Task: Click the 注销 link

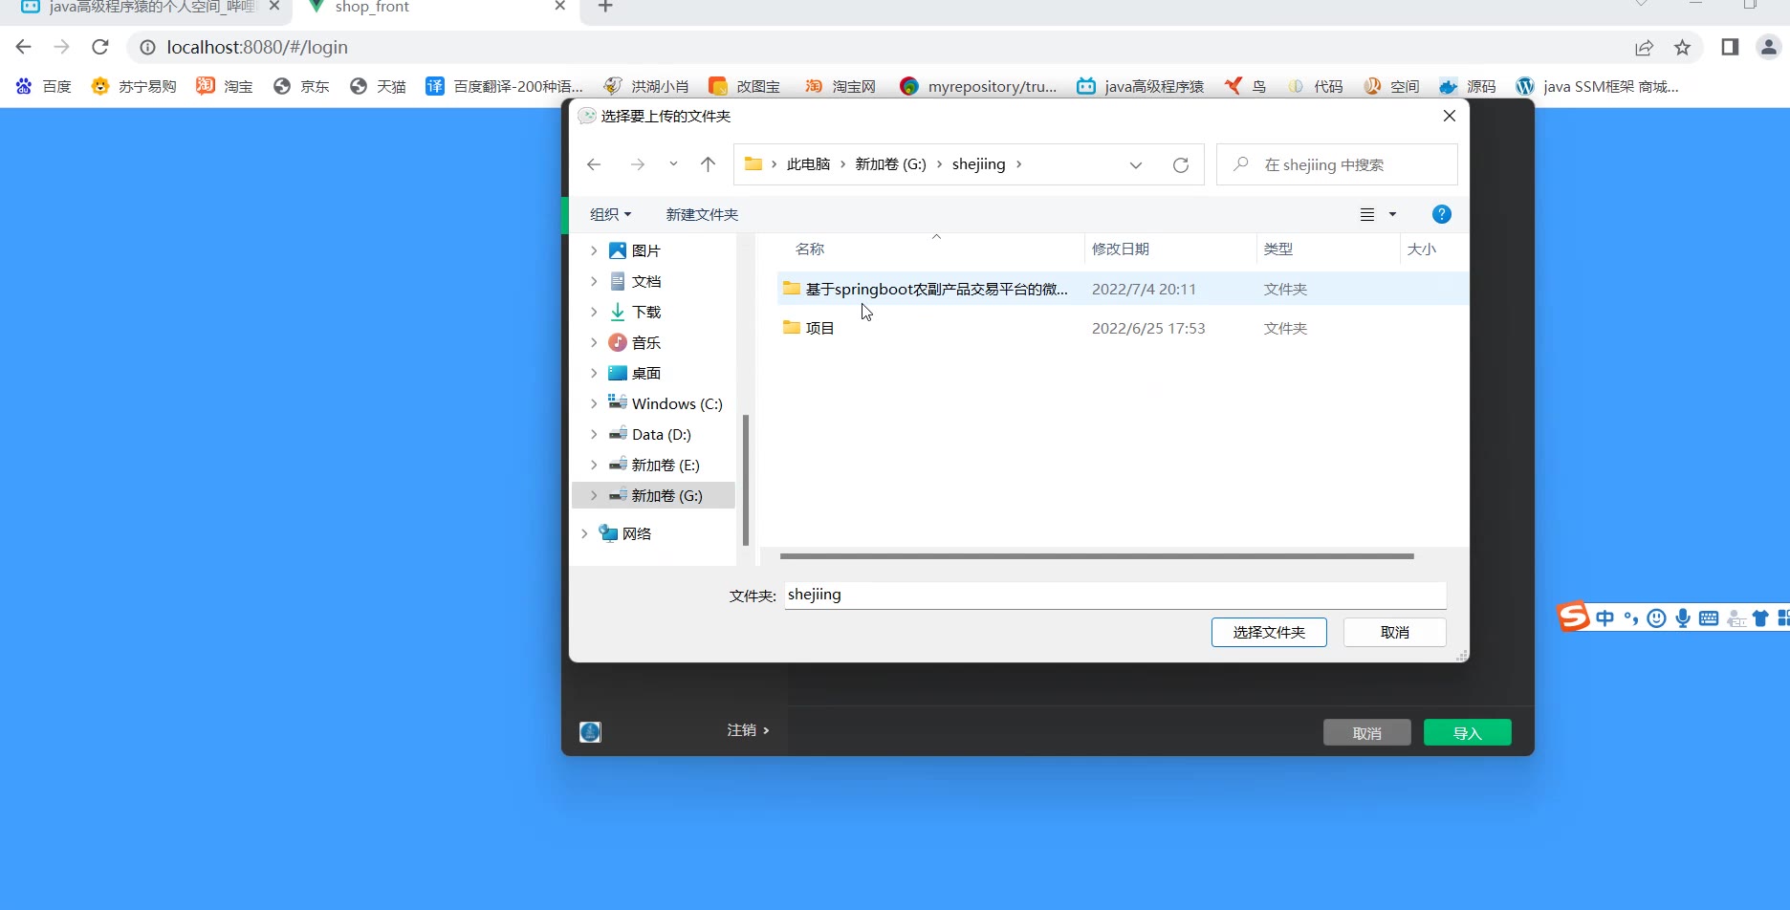Action: tap(748, 730)
